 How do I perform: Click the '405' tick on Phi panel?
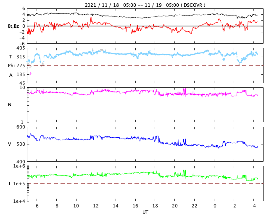(x=21, y=48)
